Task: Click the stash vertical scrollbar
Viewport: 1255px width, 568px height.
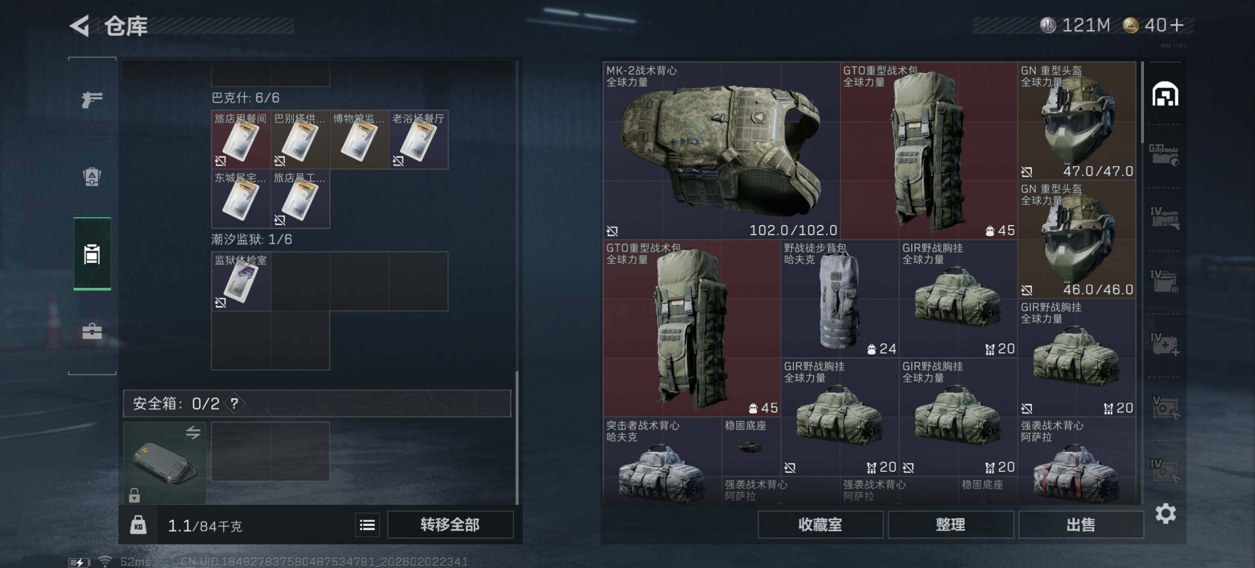Action: point(1142,102)
